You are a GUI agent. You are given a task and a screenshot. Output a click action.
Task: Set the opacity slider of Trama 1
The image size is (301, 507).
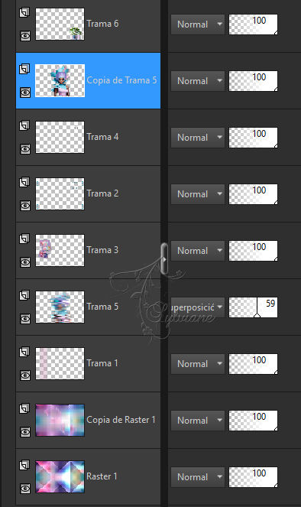(253, 364)
